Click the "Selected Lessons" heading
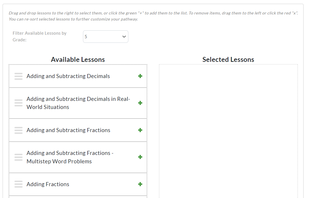Viewport: 314px width, 198px height. (228, 59)
